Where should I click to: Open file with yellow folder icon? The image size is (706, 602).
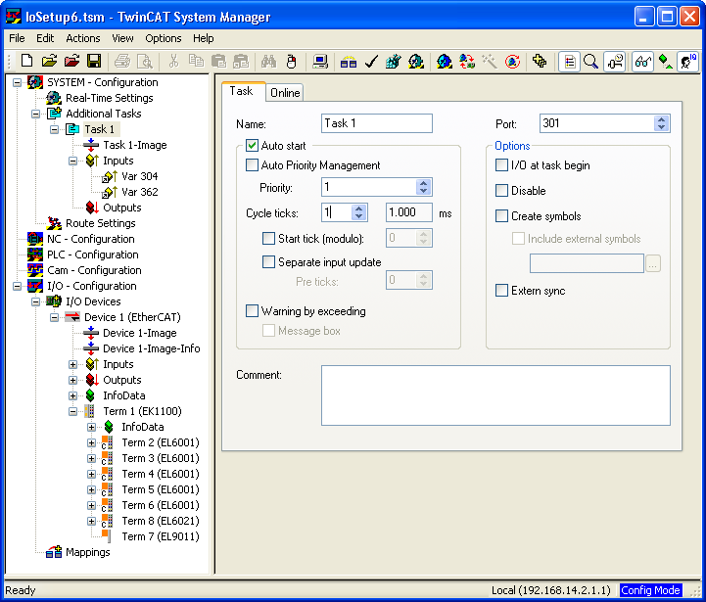coord(50,61)
